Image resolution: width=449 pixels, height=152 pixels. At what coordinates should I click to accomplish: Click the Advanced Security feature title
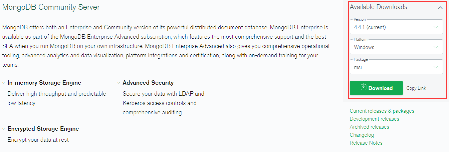(x=148, y=83)
